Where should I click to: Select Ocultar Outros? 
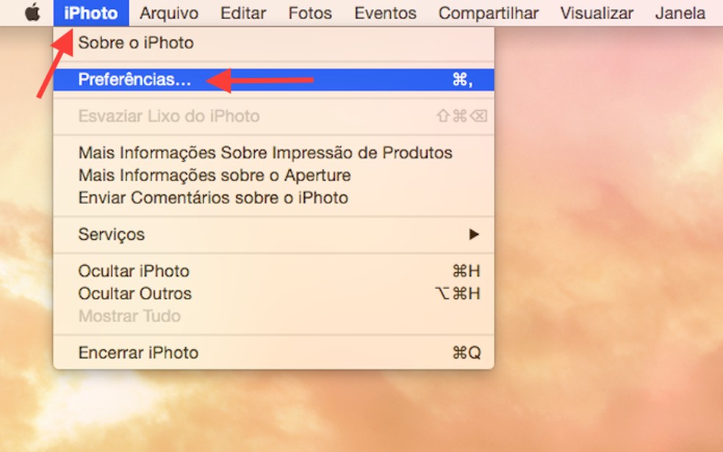134,294
